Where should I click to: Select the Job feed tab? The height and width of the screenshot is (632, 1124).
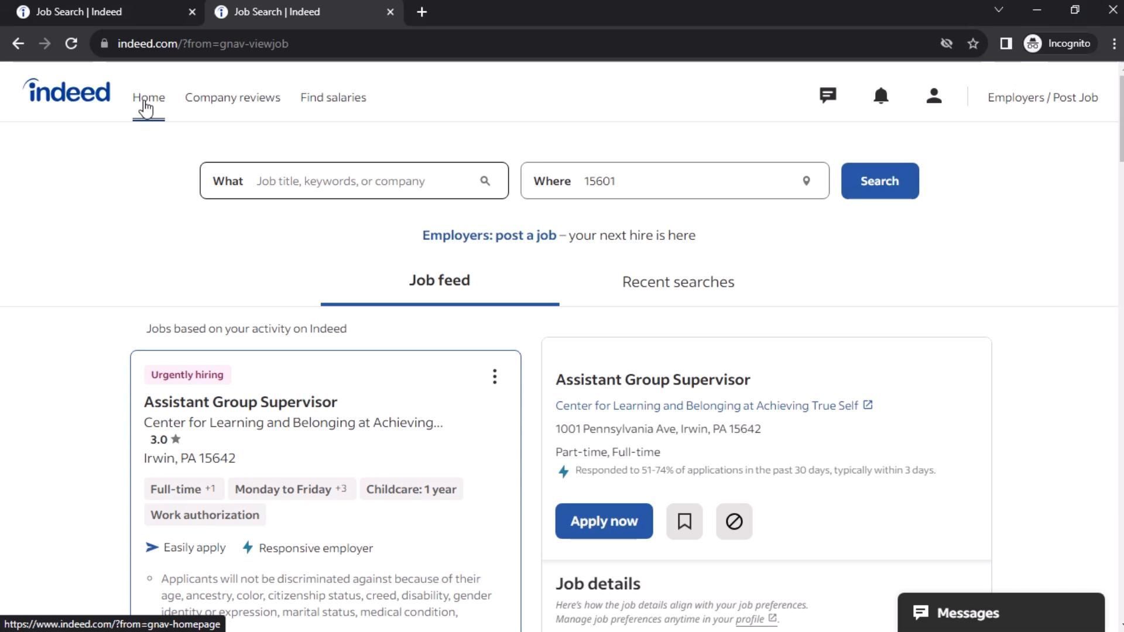[439, 281]
